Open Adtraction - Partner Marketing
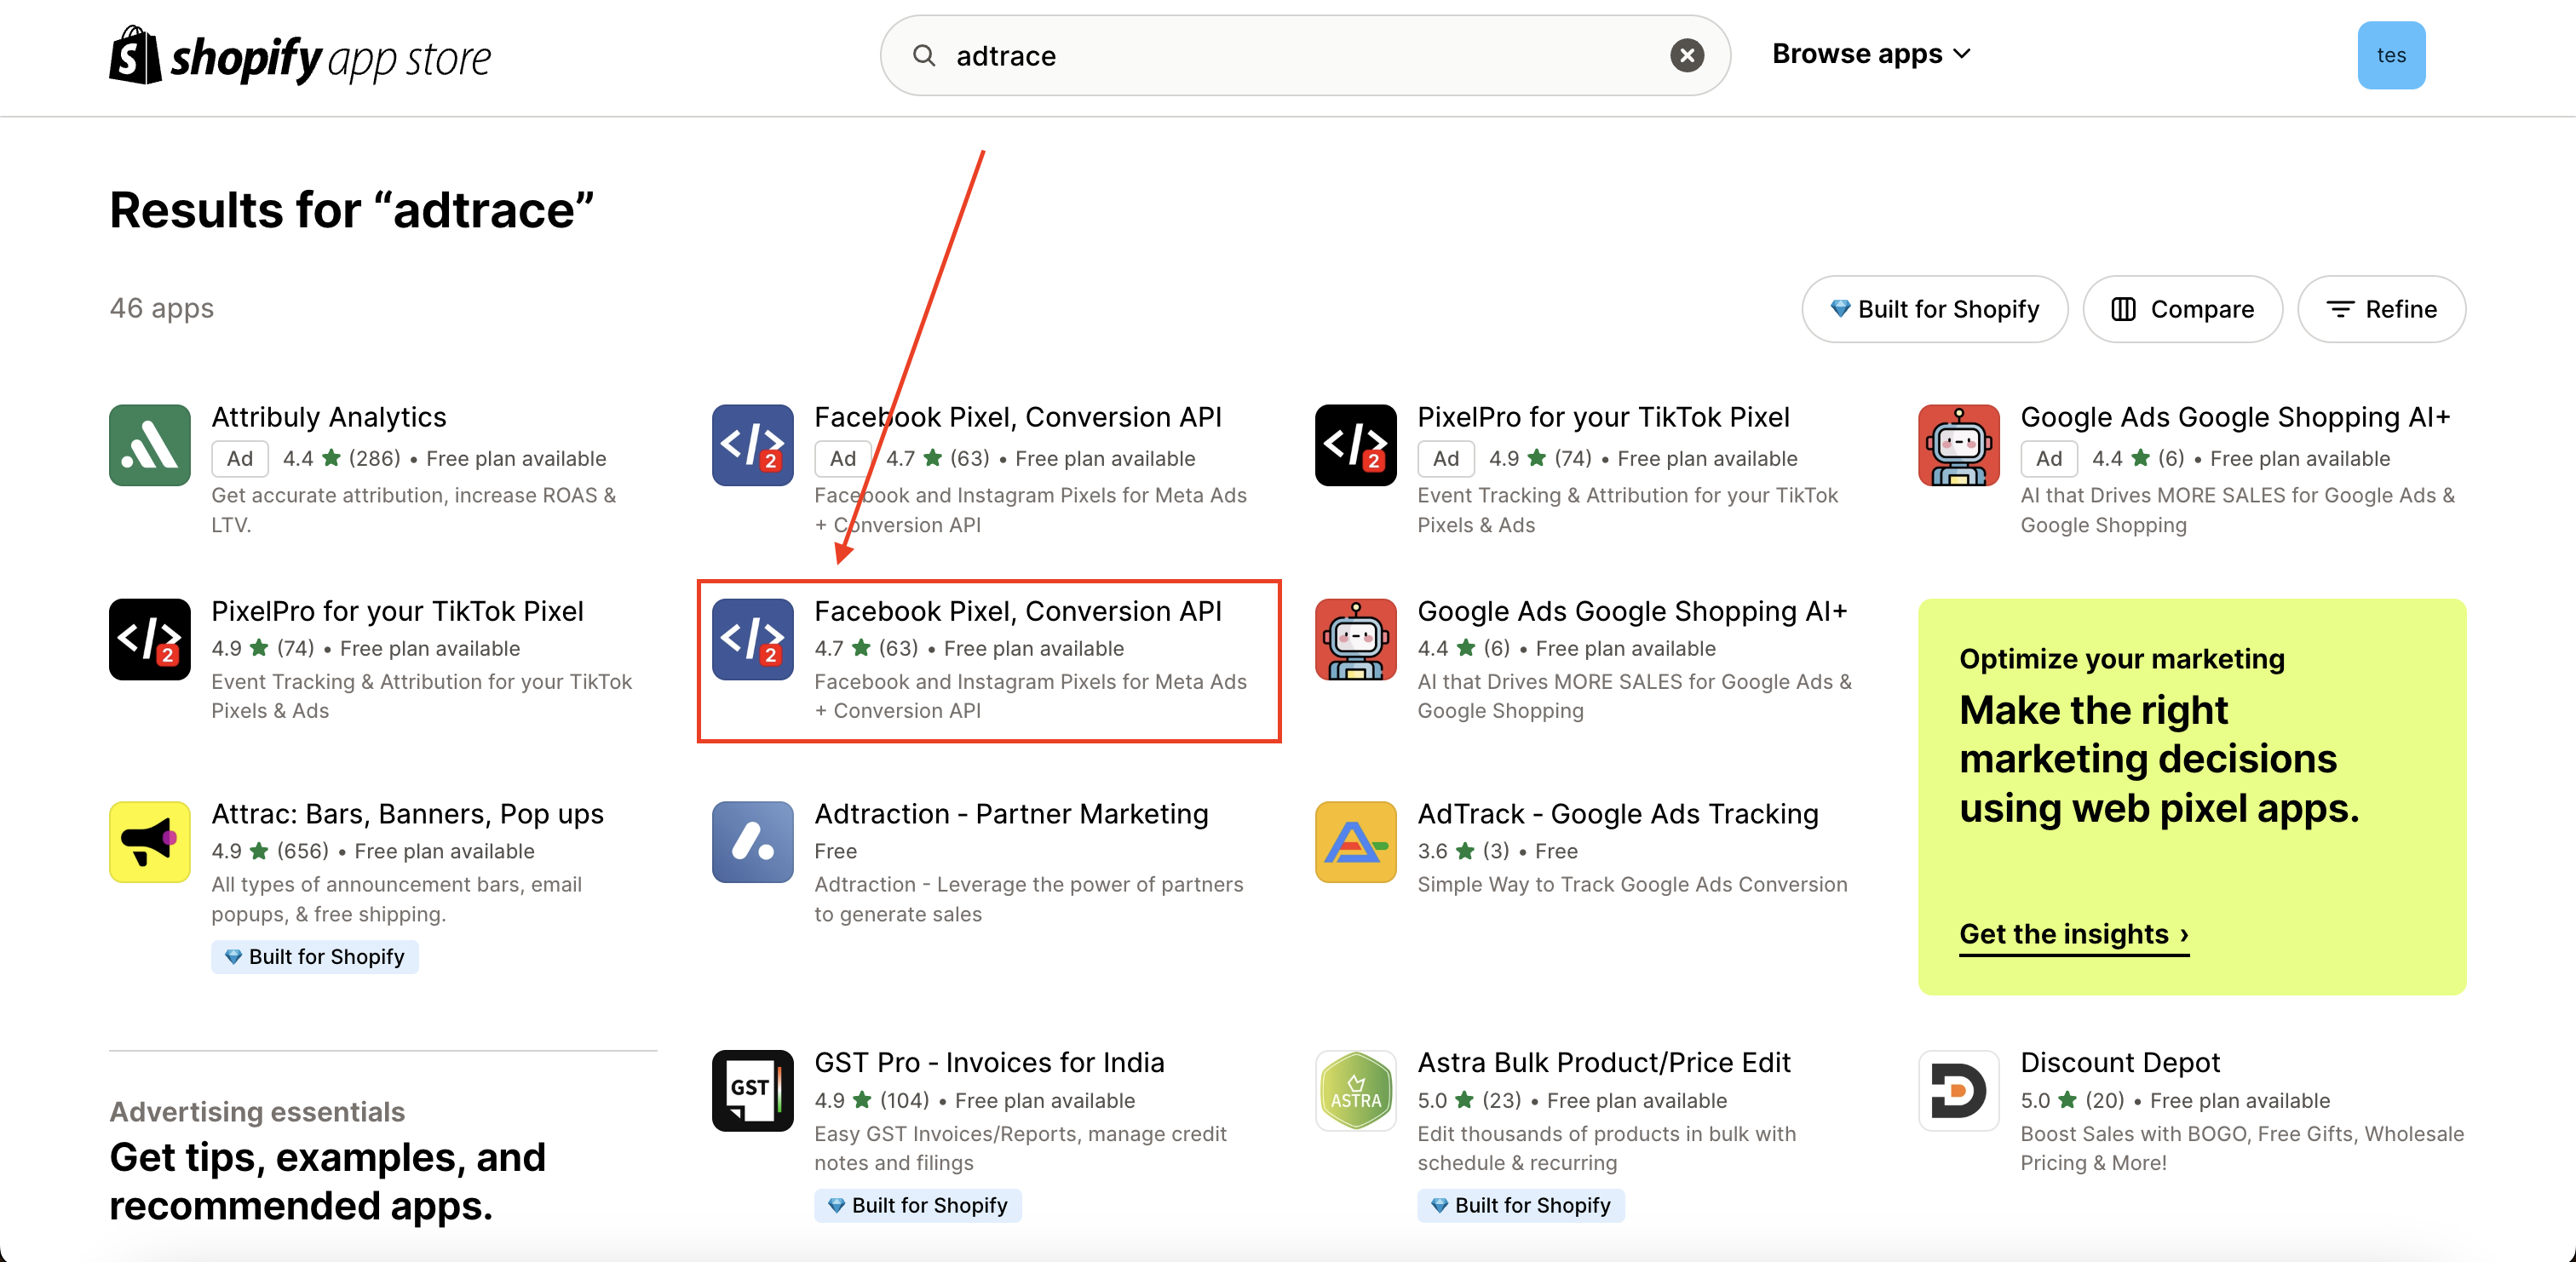2576x1262 pixels. (1011, 814)
